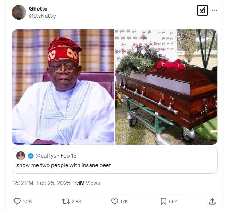Image resolution: width=225 pixels, height=210 pixels.
Task: Open the left photo of man in red cap
Action: 63,87
